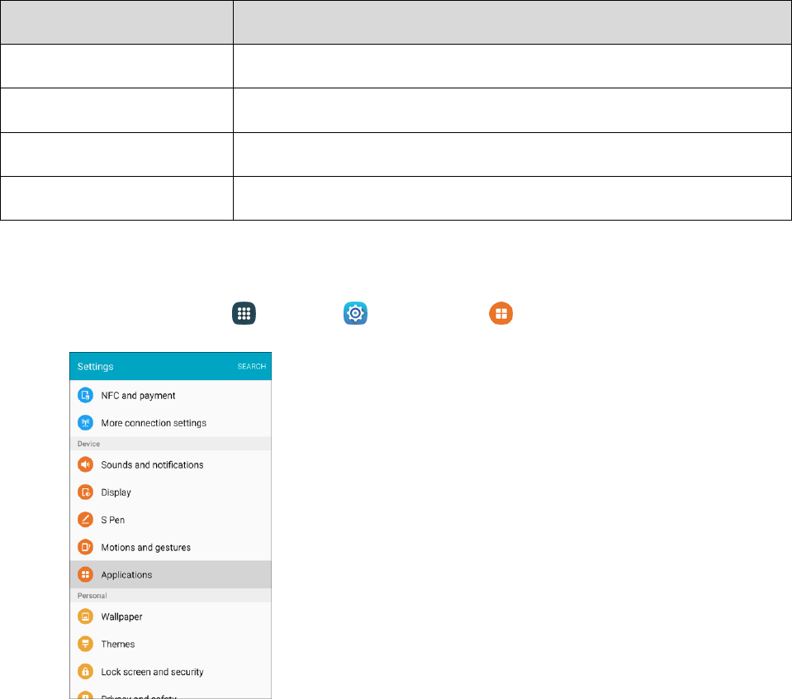The height and width of the screenshot is (699, 792).
Task: Tap the Motions and gestures icon
Action: tap(85, 547)
